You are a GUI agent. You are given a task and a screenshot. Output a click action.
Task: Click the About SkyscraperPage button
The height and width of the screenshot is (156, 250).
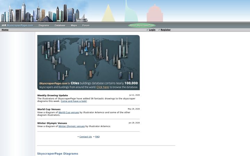tap(142, 25)
